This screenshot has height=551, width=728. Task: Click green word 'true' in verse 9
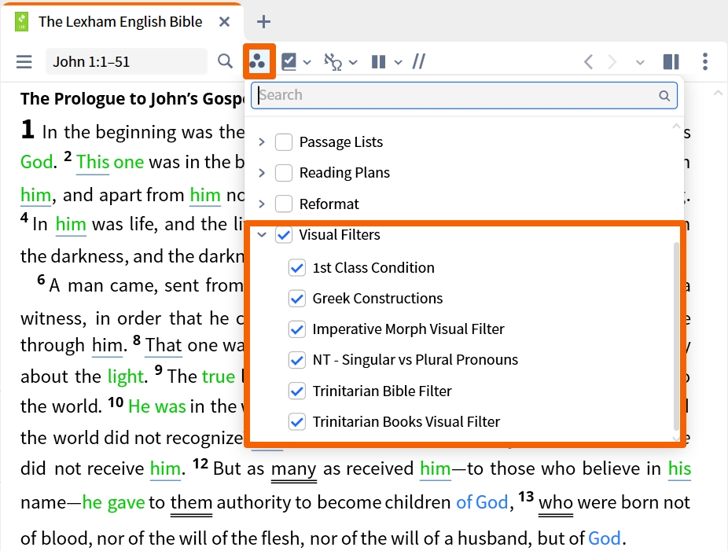click(x=219, y=377)
